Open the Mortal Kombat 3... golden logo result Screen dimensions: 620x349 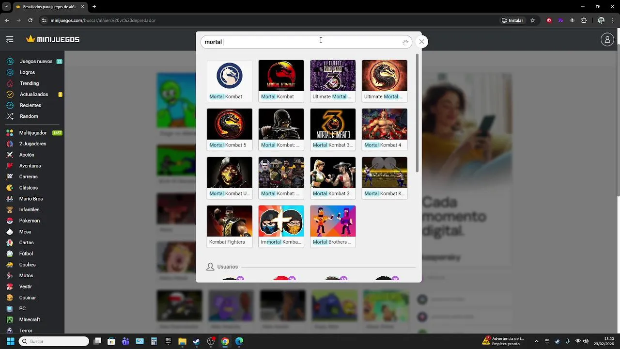(333, 129)
